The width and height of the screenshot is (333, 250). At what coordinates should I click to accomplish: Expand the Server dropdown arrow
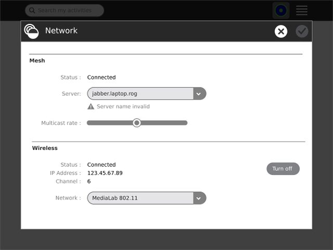click(199, 94)
